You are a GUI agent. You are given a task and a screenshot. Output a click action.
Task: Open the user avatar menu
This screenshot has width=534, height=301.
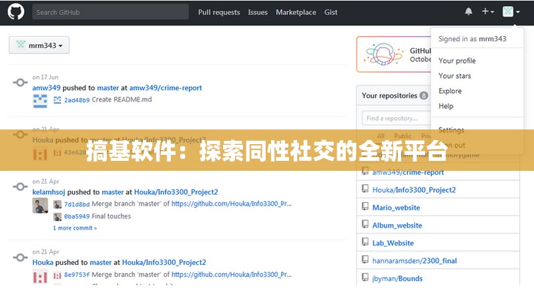[511, 12]
